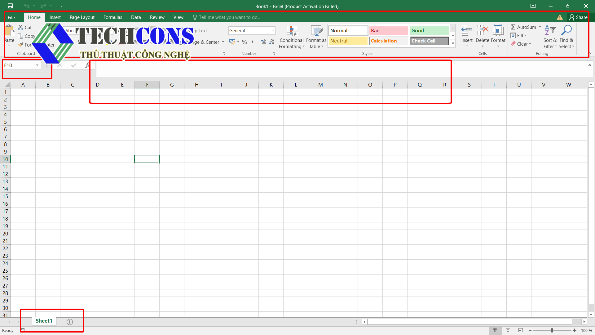Switch to the View tab
The width and height of the screenshot is (595, 335).
point(178,17)
